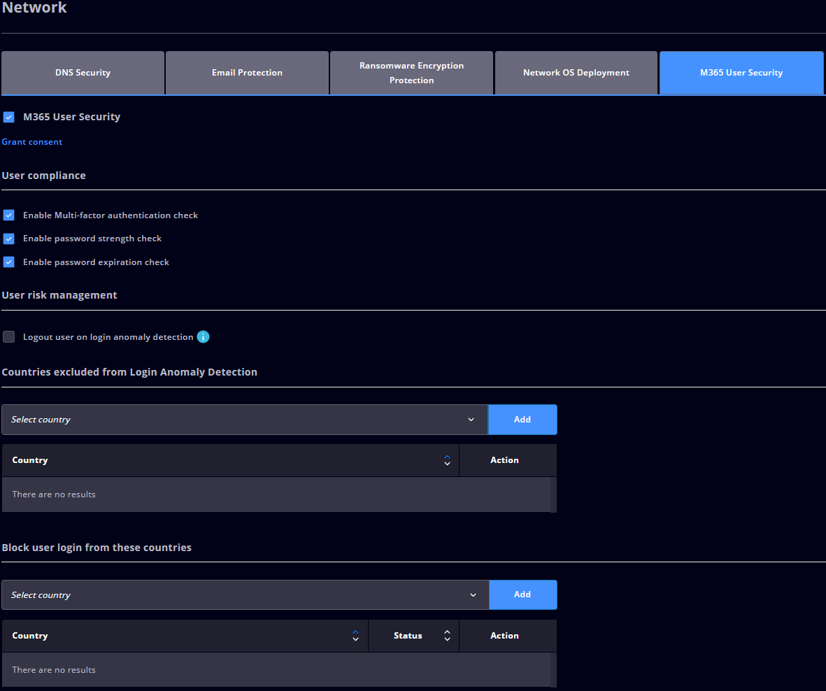
Task: Open Select country dropdown for blocked countries
Action: pyautogui.click(x=245, y=594)
